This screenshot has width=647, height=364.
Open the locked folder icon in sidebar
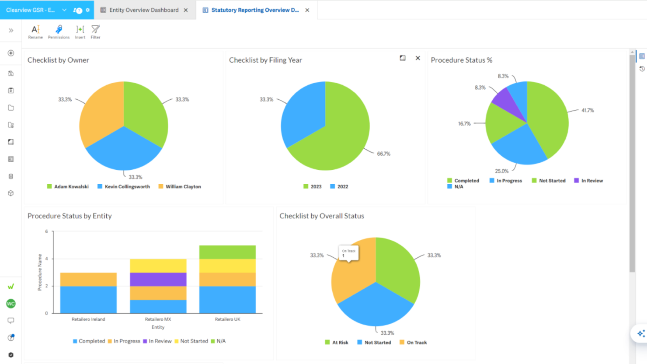click(x=11, y=125)
